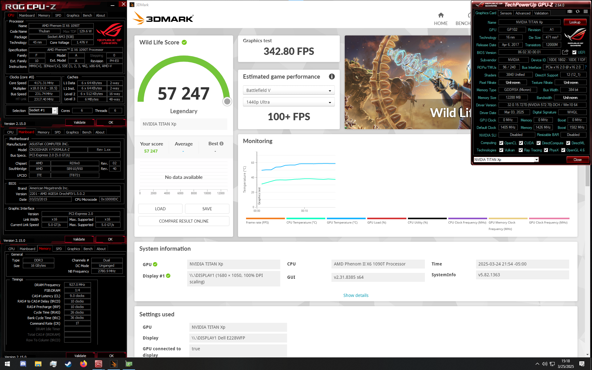Image resolution: width=592 pixels, height=370 pixels.
Task: Toggle the OpenGL 4.6 checkbox
Action: pos(563,150)
